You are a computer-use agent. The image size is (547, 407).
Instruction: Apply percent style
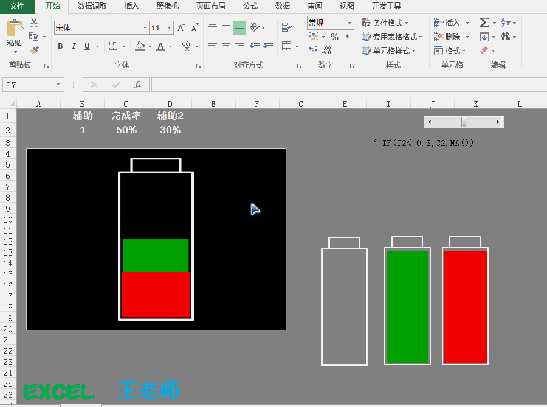(x=334, y=37)
